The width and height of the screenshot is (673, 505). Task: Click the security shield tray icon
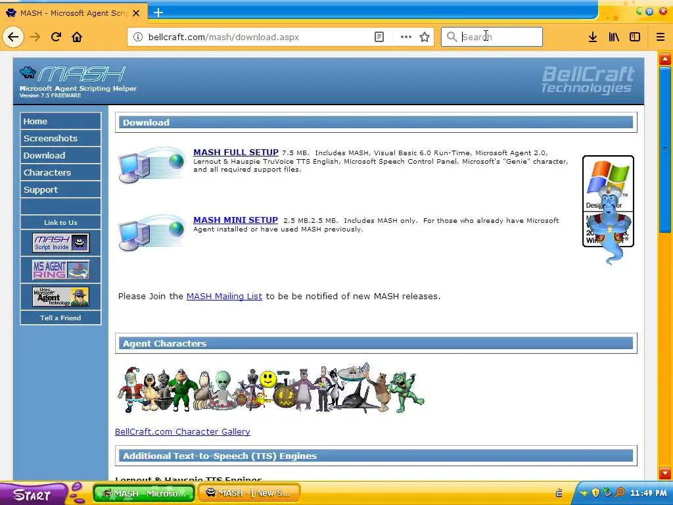pos(595,493)
